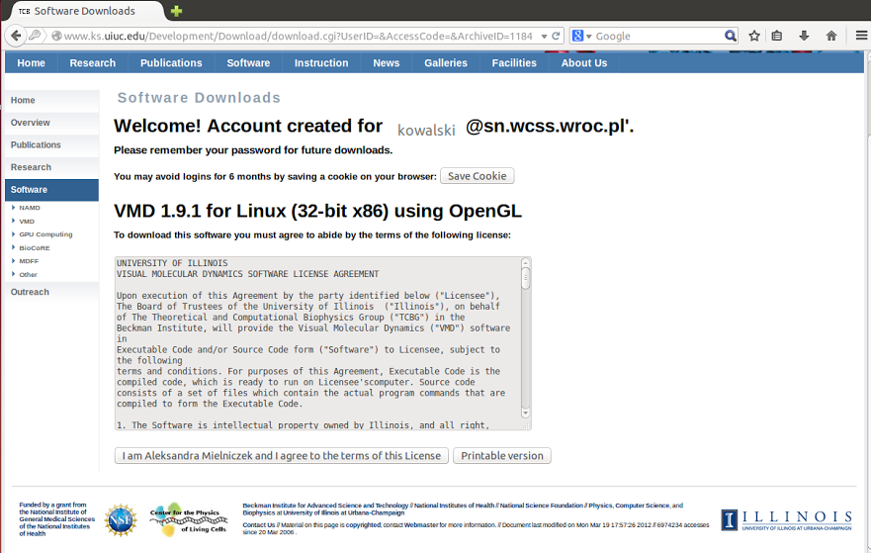Screen dimensions: 871x553
Task: Click the Printable version button
Action: tap(502, 456)
